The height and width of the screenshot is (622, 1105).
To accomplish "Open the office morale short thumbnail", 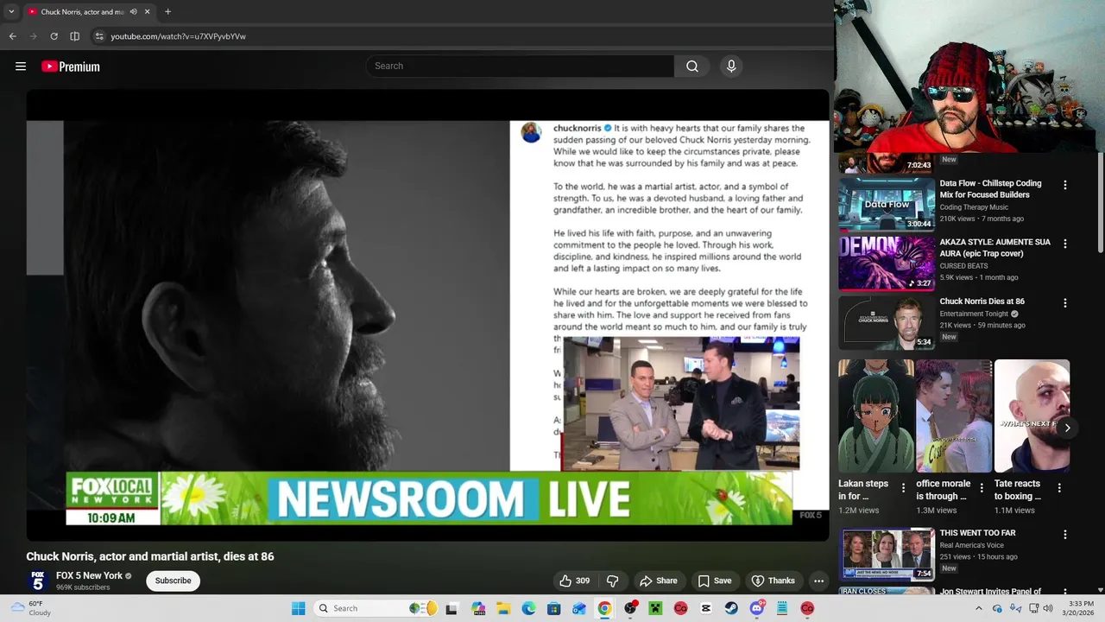I will pos(954,416).
